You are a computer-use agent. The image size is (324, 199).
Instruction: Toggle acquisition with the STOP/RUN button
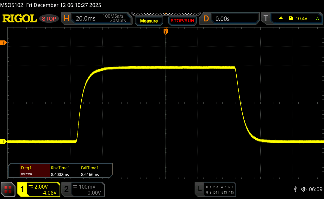pyautogui.click(x=182, y=21)
